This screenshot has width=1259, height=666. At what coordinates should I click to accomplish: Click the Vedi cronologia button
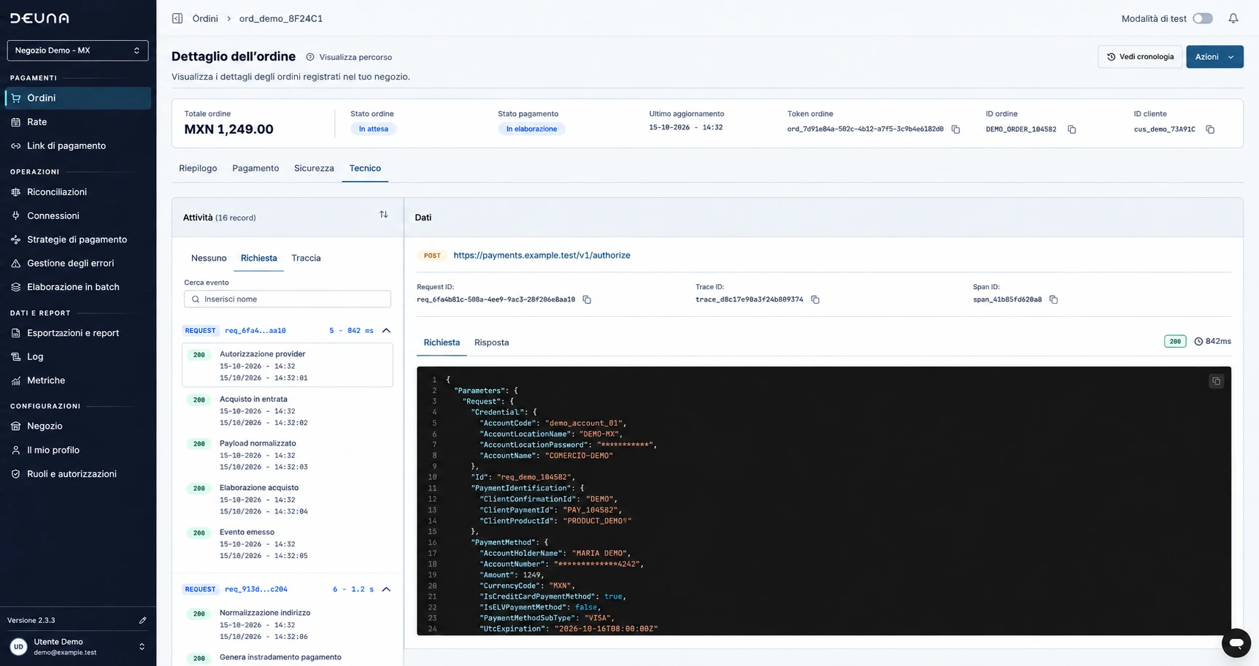pos(1139,57)
